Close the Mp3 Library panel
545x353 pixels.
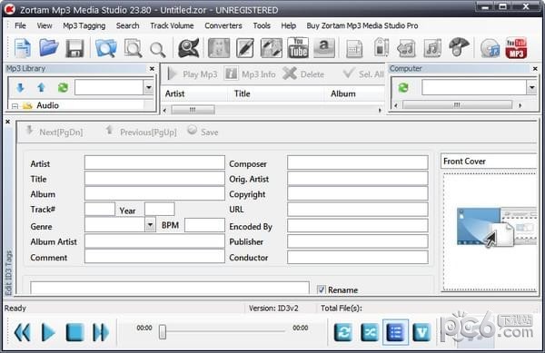152,69
